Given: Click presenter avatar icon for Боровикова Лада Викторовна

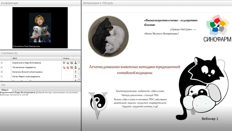Looking at the screenshot, I should coord(76,63).
